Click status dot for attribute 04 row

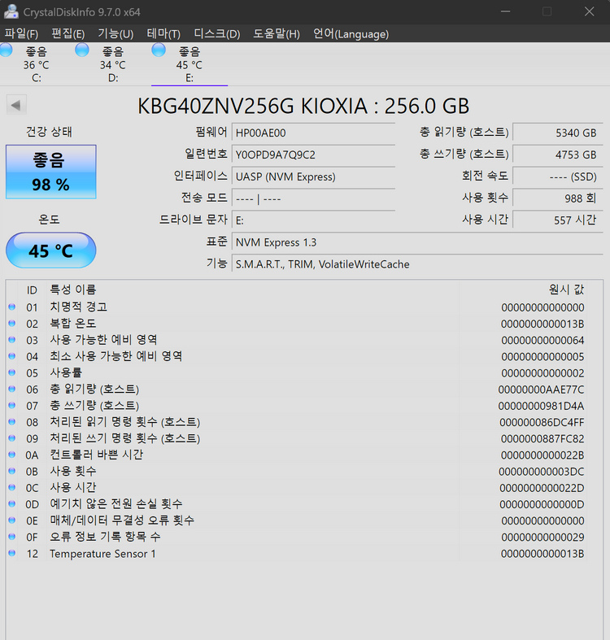[12, 356]
